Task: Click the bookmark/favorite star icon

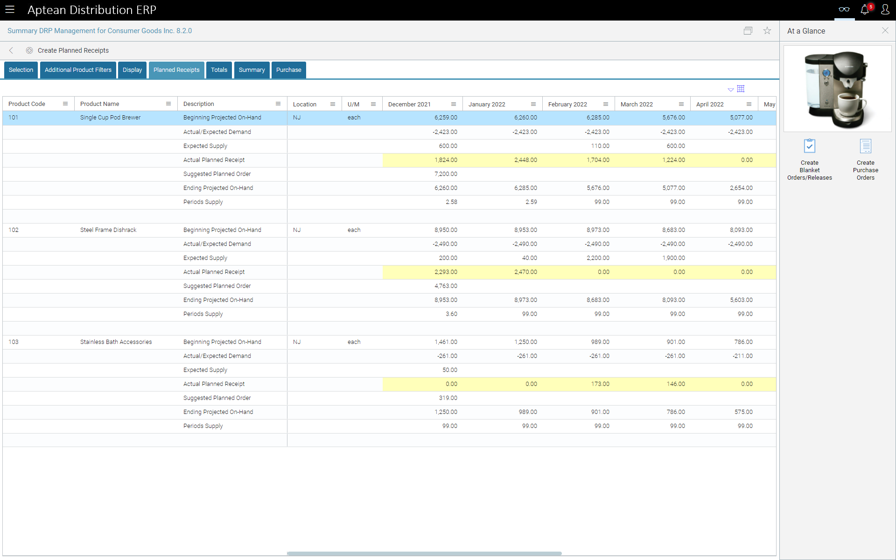Action: 766,30
